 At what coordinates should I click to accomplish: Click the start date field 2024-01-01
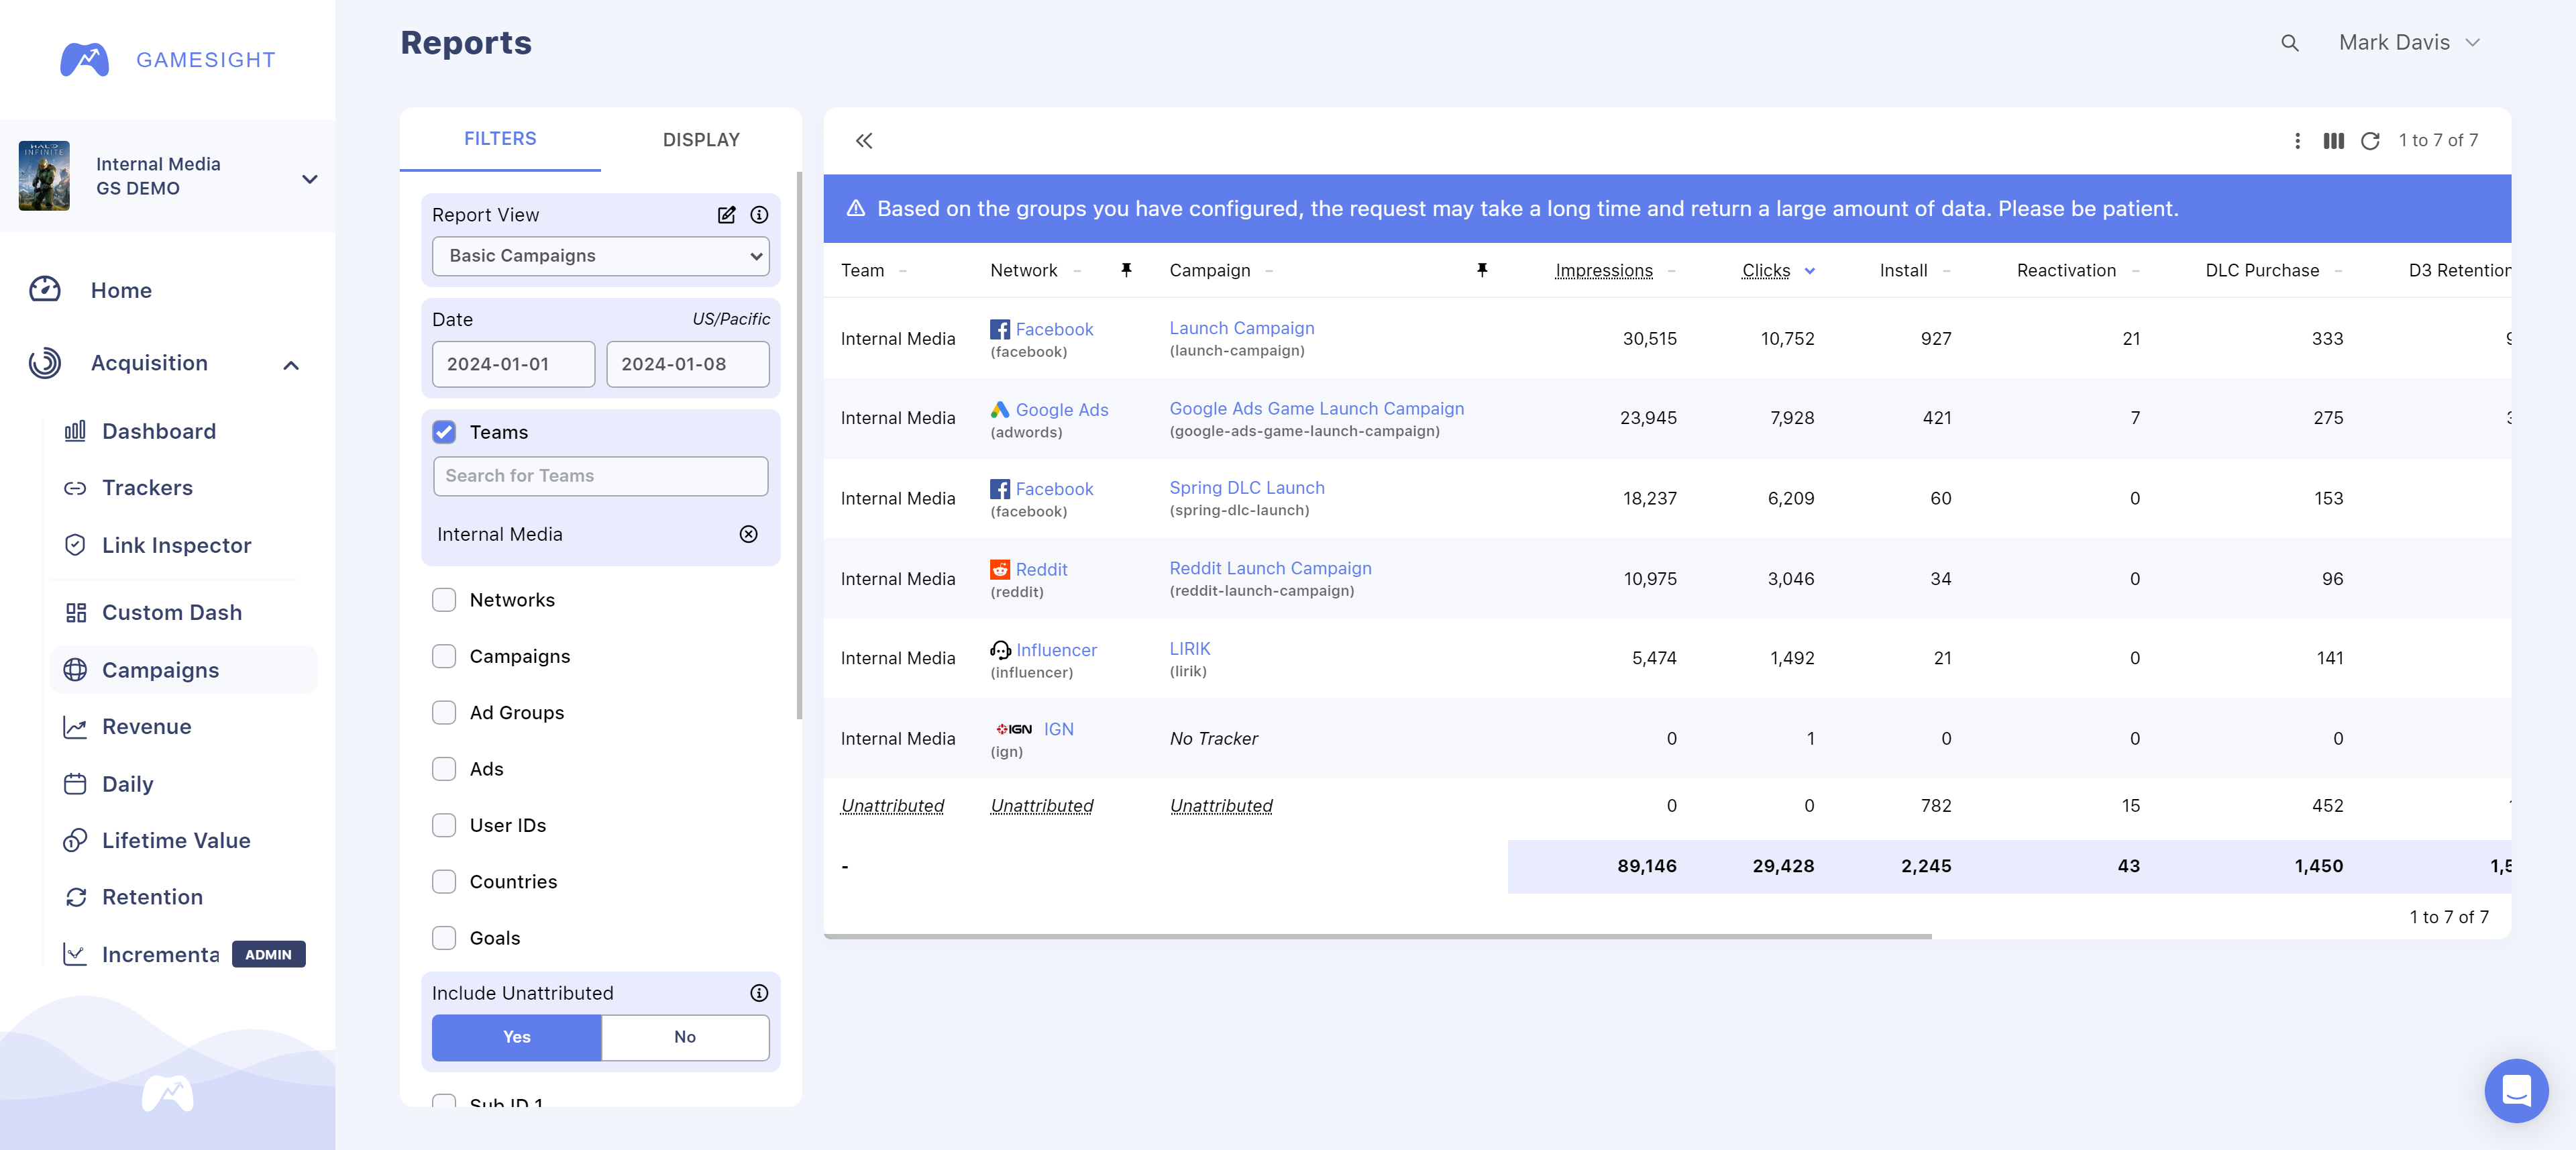513,364
